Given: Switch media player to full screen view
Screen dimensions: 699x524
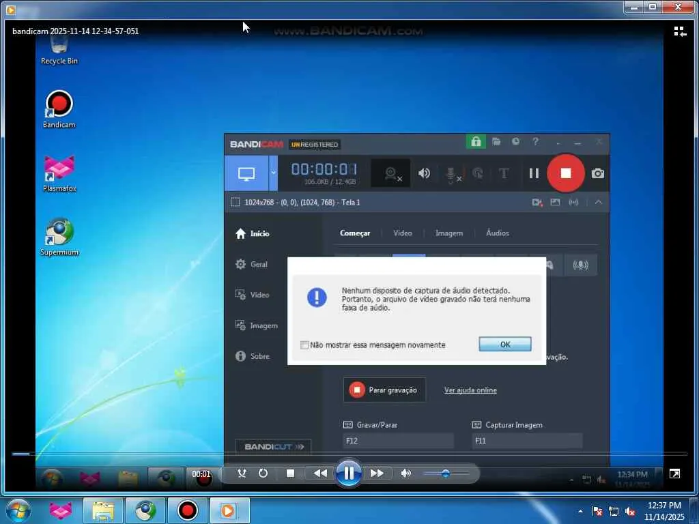Looking at the screenshot, I should click(x=675, y=474).
